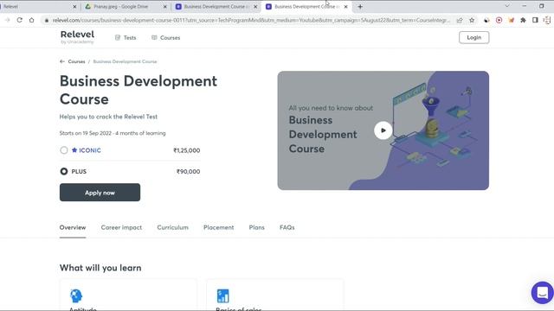
Task: Click the Tests nav icon
Action: coord(118,38)
